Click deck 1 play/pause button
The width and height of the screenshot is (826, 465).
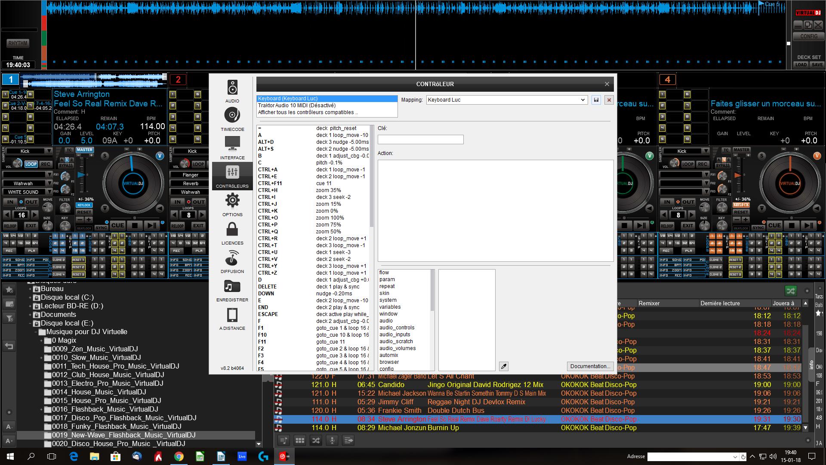(151, 225)
